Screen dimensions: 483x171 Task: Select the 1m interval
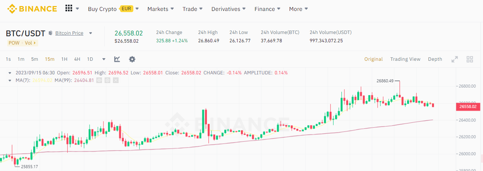pos(21,59)
